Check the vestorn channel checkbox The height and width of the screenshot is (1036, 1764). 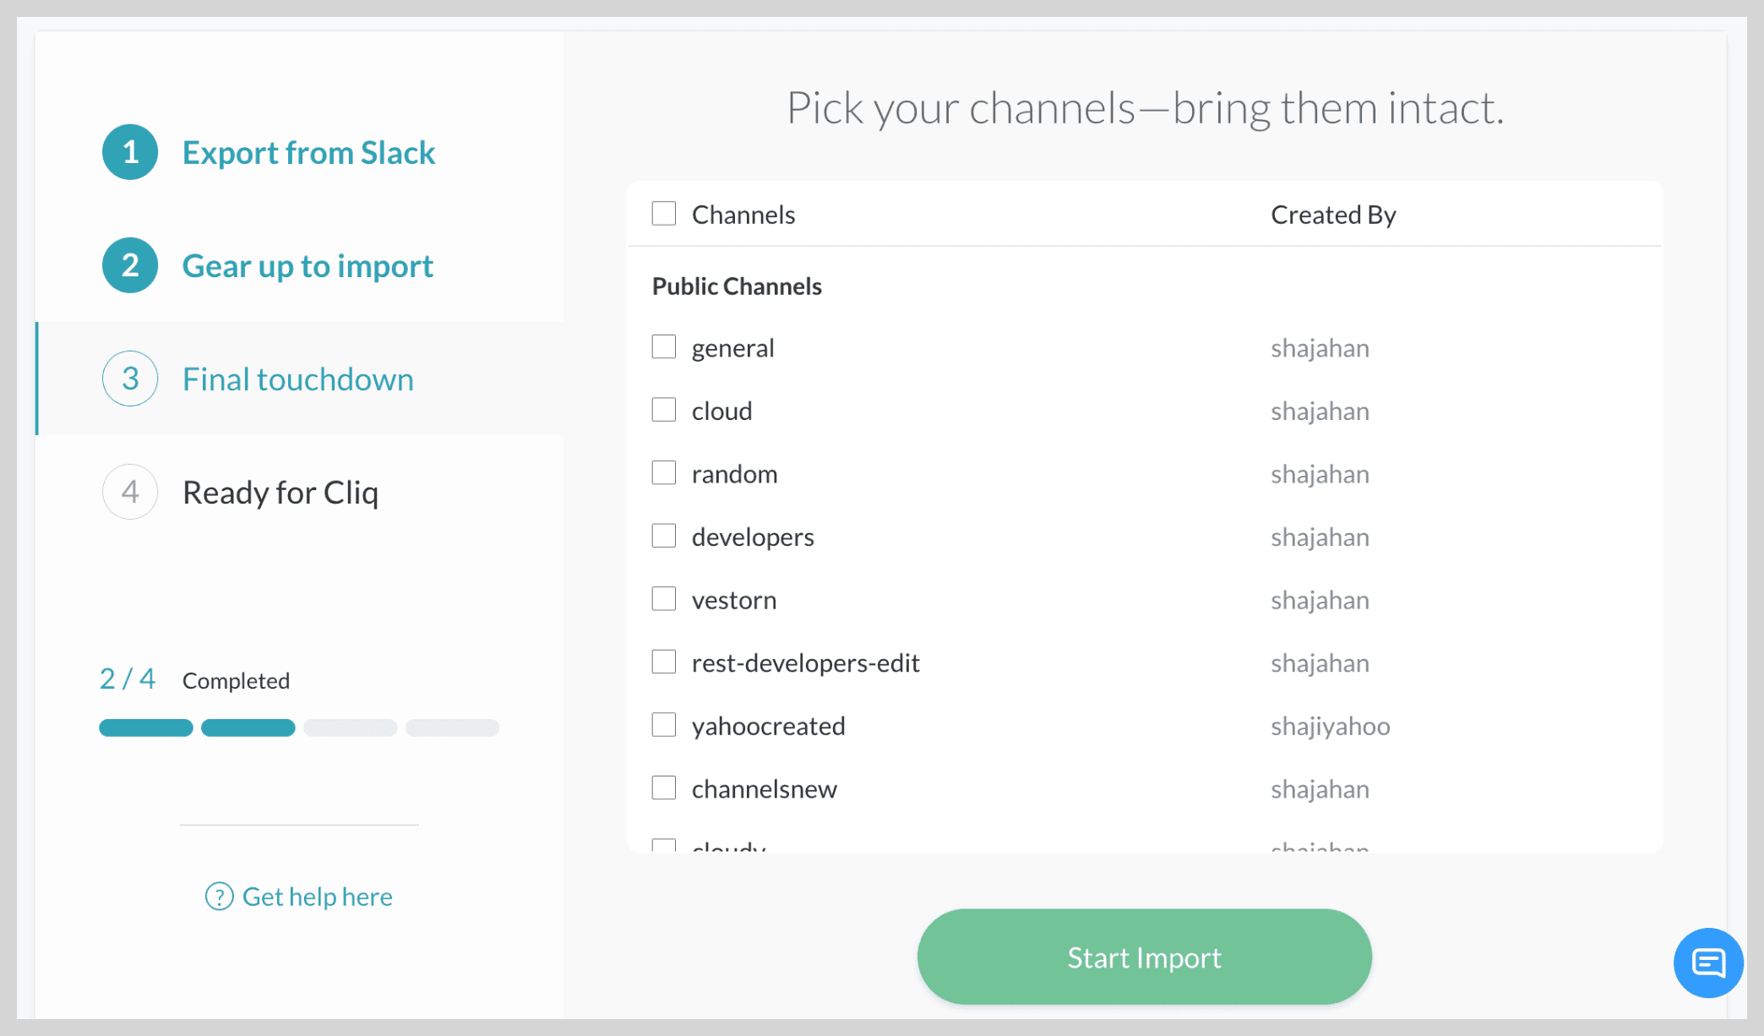(664, 599)
